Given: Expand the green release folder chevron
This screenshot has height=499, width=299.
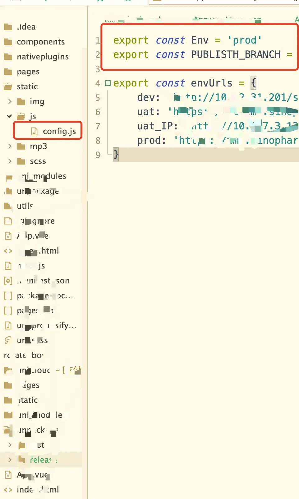Looking at the screenshot, I should pos(10,460).
